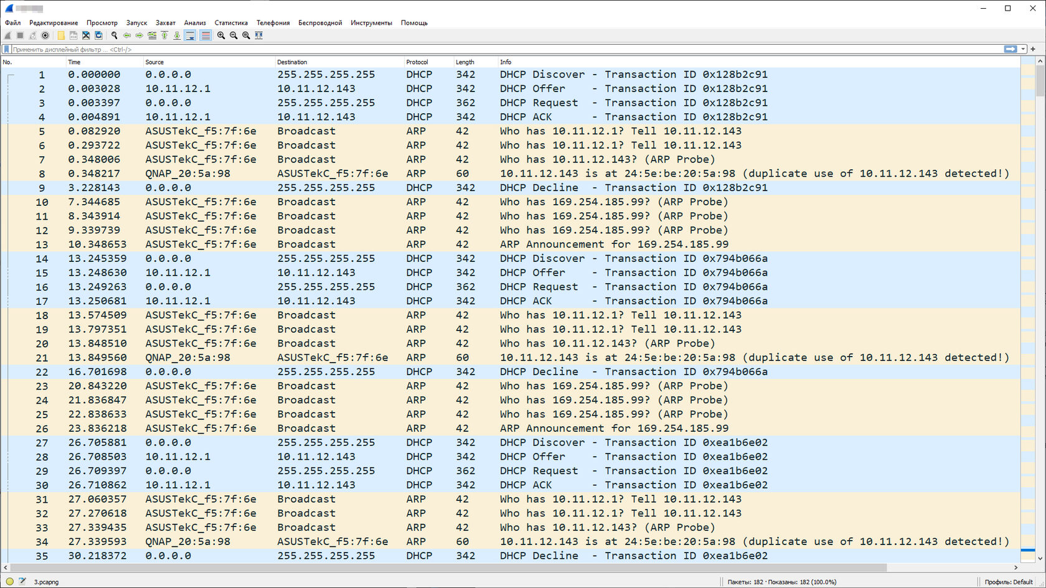
Task: Click the vertical scrollbar down arrow
Action: [x=1040, y=558]
